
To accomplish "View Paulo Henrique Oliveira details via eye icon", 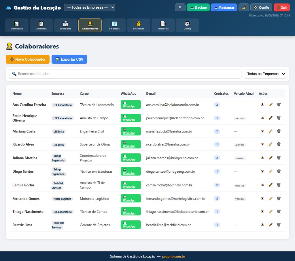I will [x=262, y=118].
